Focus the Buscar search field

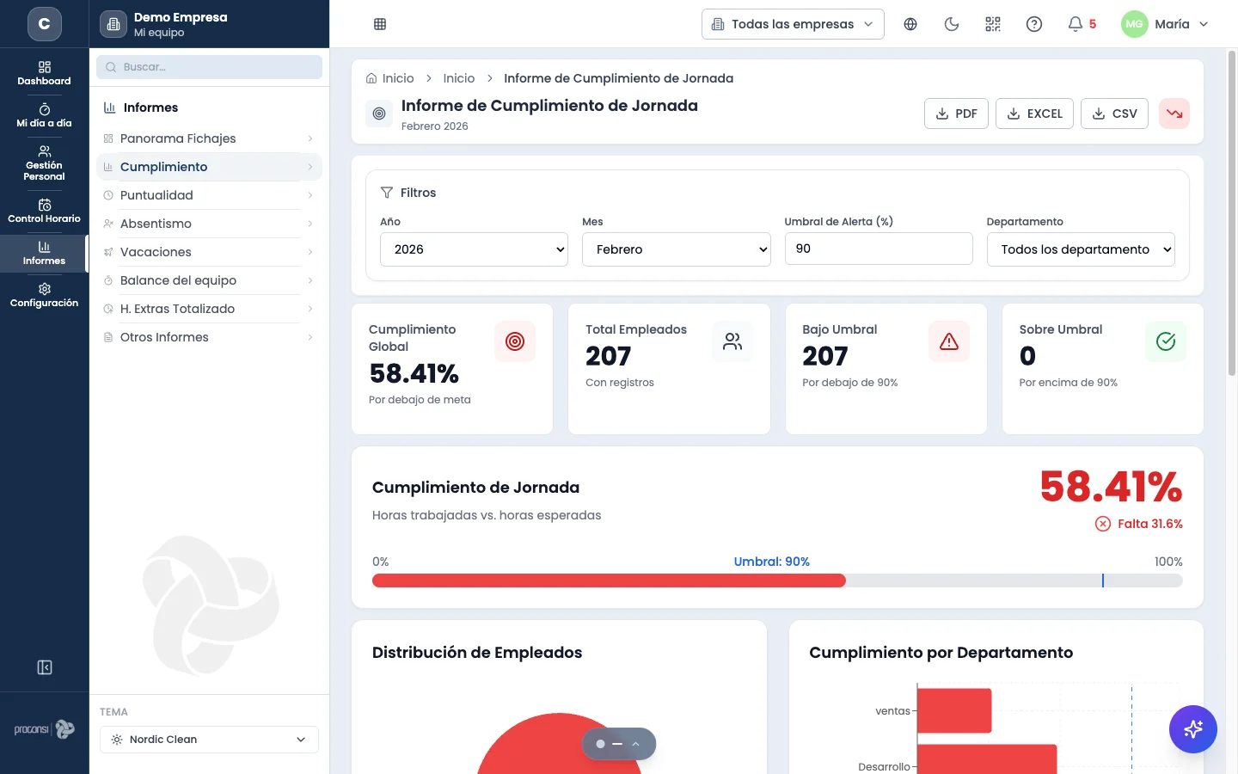[209, 67]
